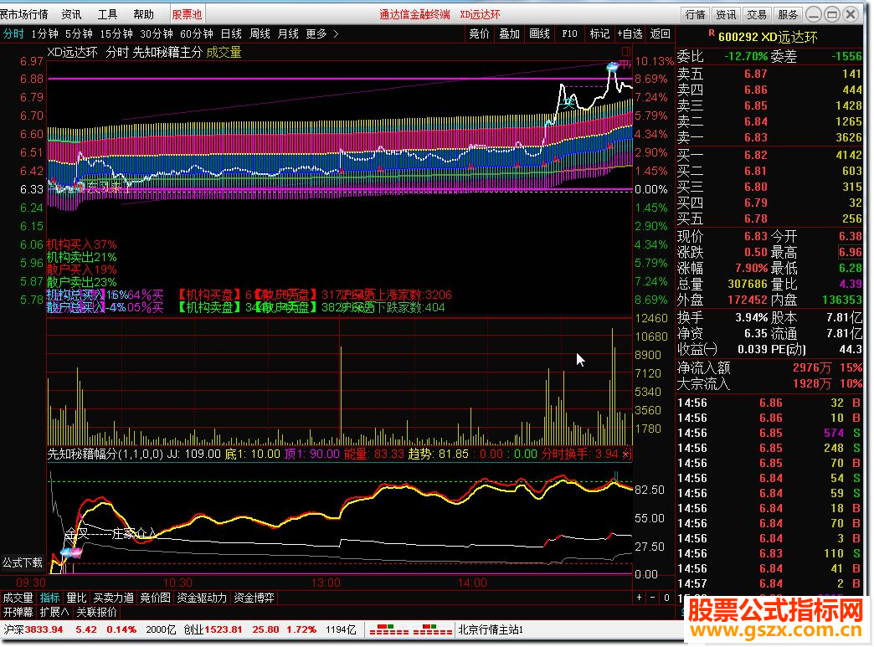Click the 大宗流入 1928万 row
Screen dimensions: 874x647
tap(769, 384)
